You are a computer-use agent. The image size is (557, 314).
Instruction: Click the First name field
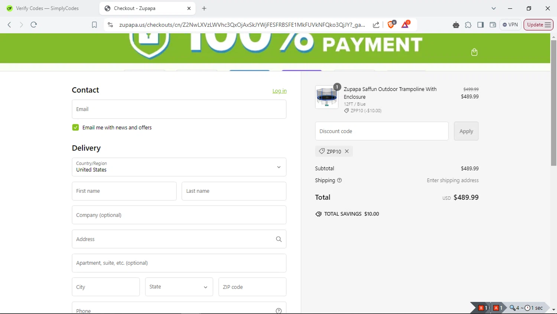coord(124,191)
